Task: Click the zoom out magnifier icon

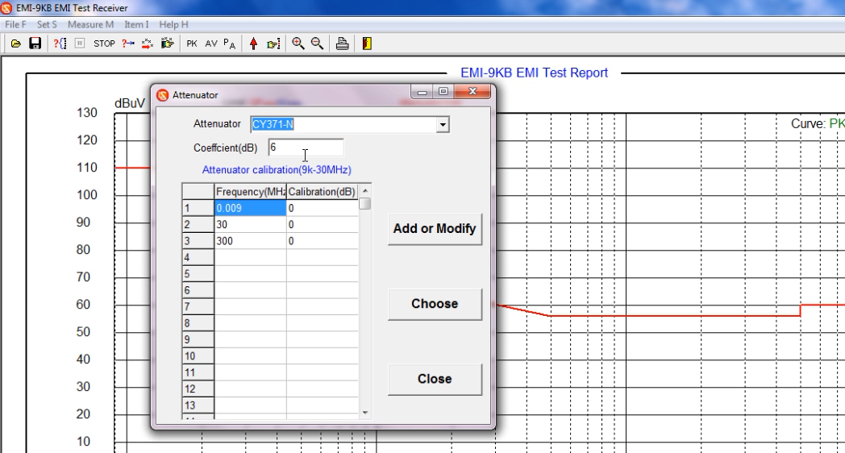Action: [x=318, y=44]
